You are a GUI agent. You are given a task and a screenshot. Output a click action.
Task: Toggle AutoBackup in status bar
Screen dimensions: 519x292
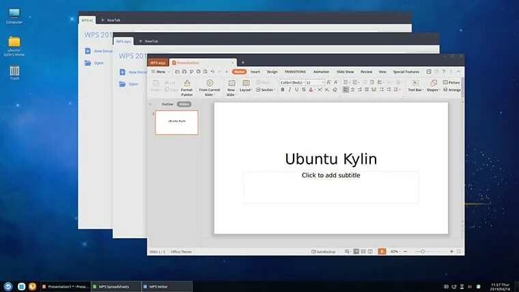(x=323, y=252)
